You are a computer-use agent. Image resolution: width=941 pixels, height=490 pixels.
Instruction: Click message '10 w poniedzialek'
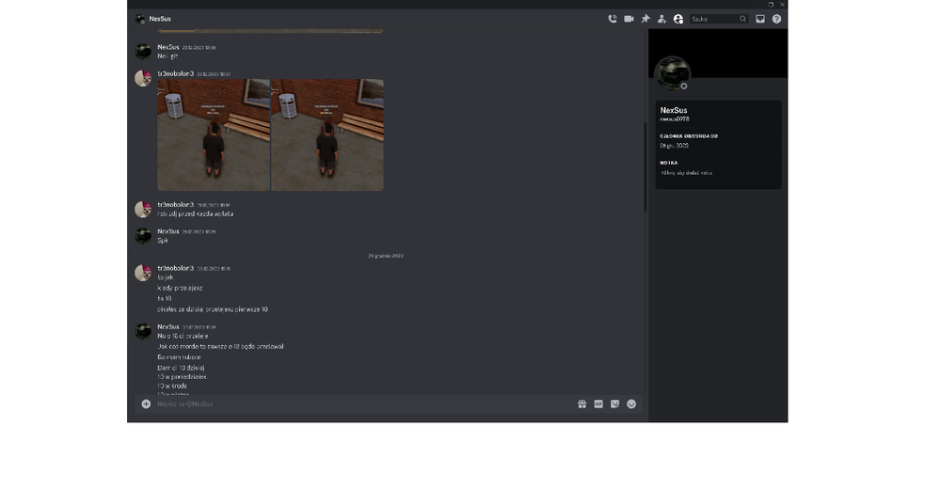point(182,377)
